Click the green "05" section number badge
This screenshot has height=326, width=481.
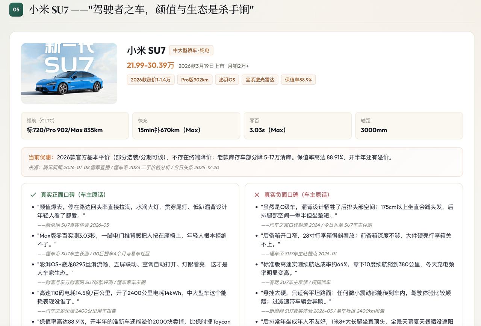click(x=16, y=10)
